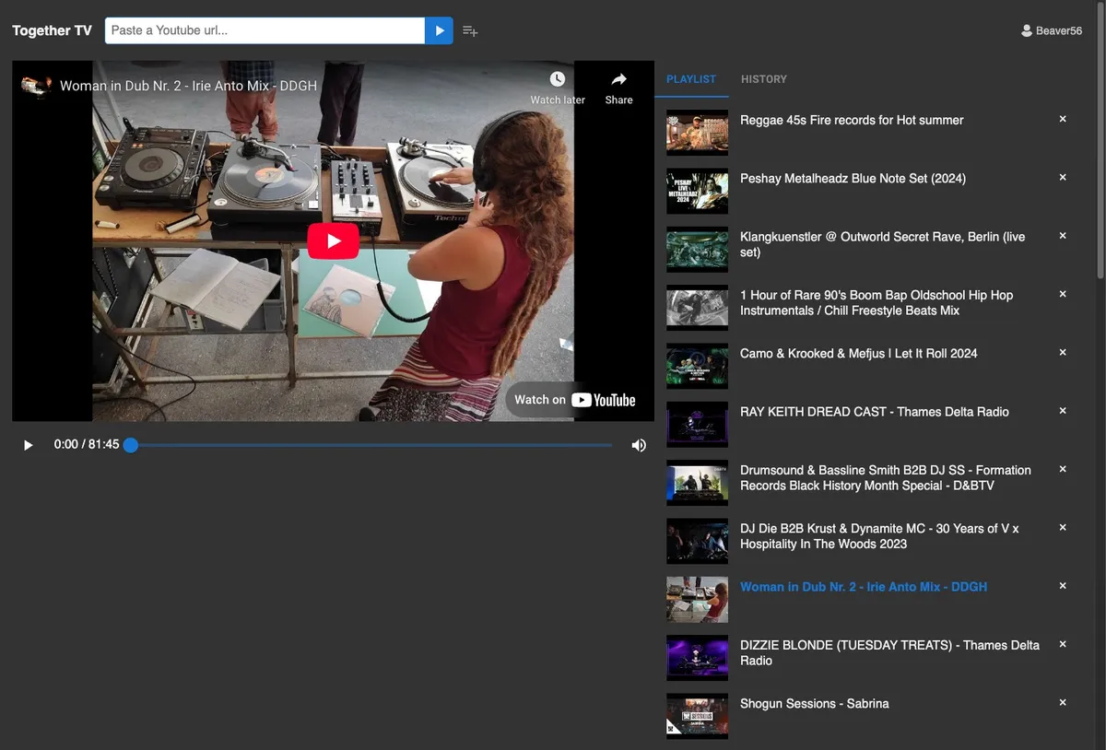The image size is (1106, 750).
Task: Click DJ Die B2B Krust thumbnail
Action: point(698,542)
